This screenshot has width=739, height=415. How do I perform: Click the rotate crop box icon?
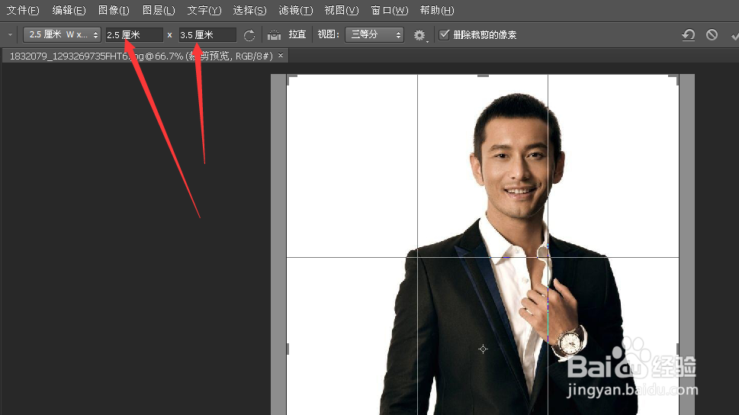[x=249, y=35]
